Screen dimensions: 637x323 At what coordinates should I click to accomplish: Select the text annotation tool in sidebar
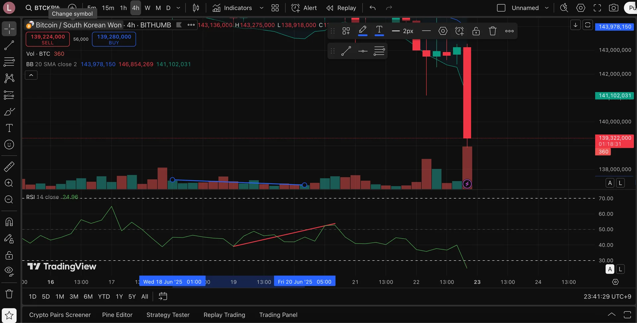9,128
